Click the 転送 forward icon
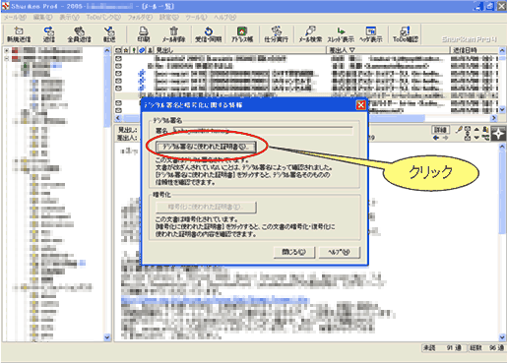This screenshot has width=507, height=363. (x=109, y=34)
